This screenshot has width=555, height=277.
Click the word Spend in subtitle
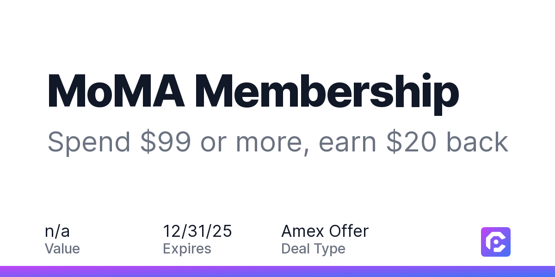89,142
